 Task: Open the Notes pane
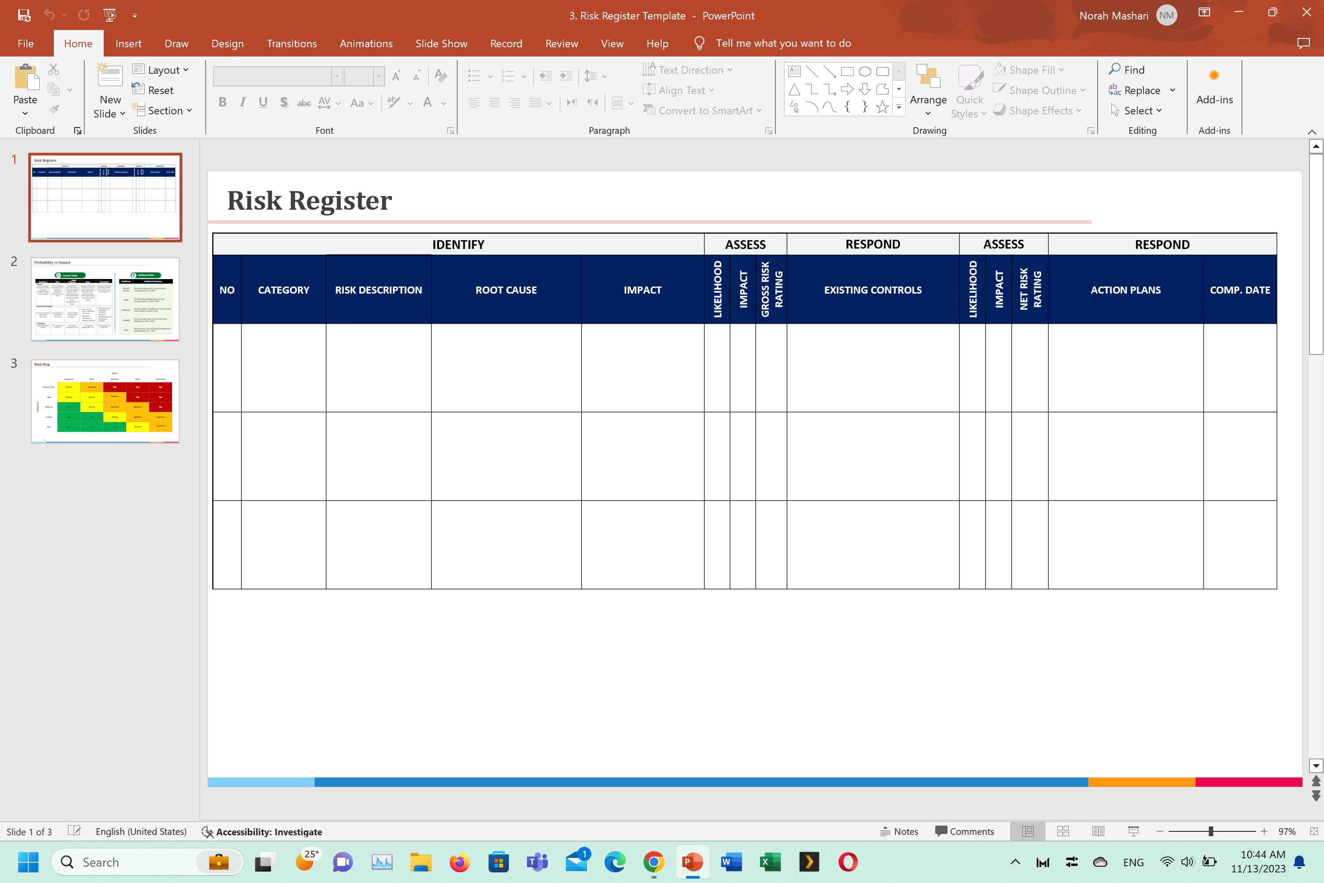point(899,831)
